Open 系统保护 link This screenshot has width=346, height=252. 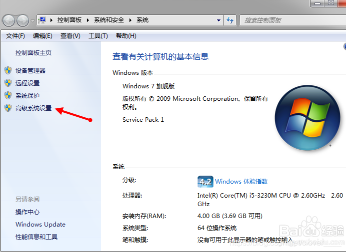tap(27, 96)
